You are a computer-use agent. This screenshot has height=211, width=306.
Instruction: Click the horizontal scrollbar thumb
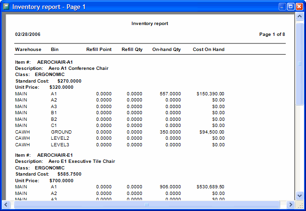pos(147,204)
